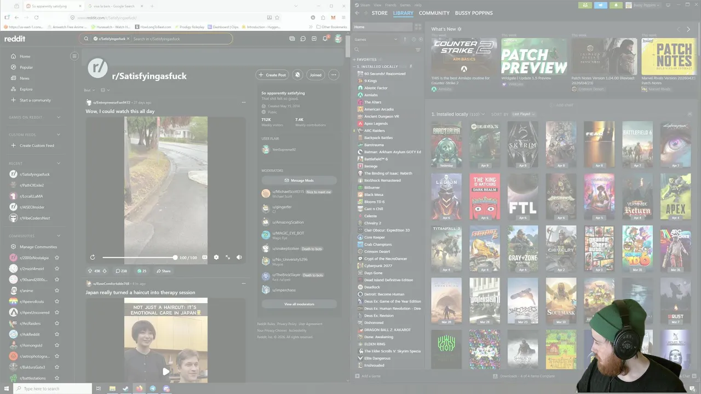Open Steam notifications bell button
The height and width of the screenshot is (394, 701).
pos(616,5)
